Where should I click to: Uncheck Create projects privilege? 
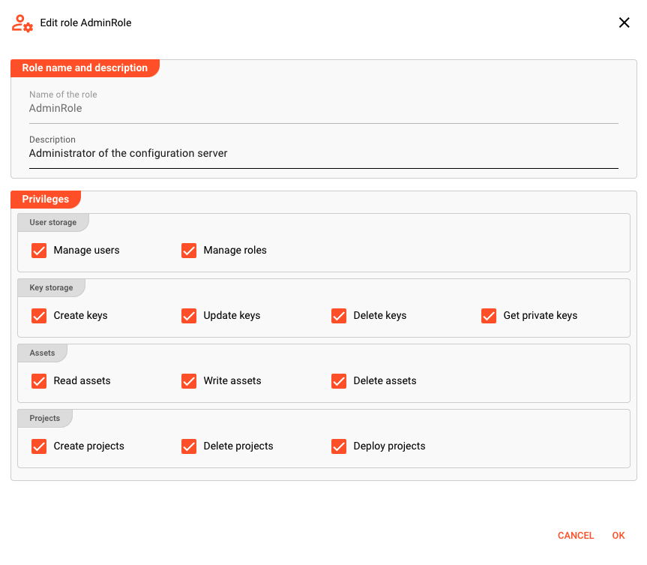point(39,446)
